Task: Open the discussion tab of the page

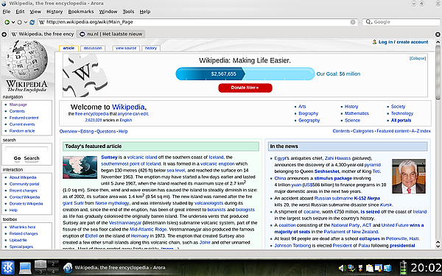Action: (x=93, y=48)
